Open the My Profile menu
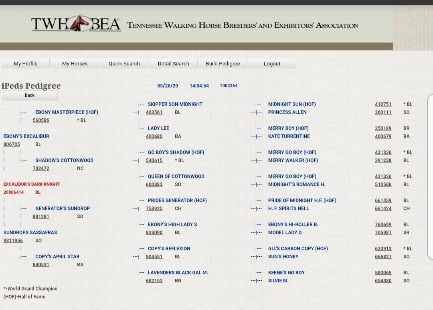433x310 pixels. [x=26, y=63]
